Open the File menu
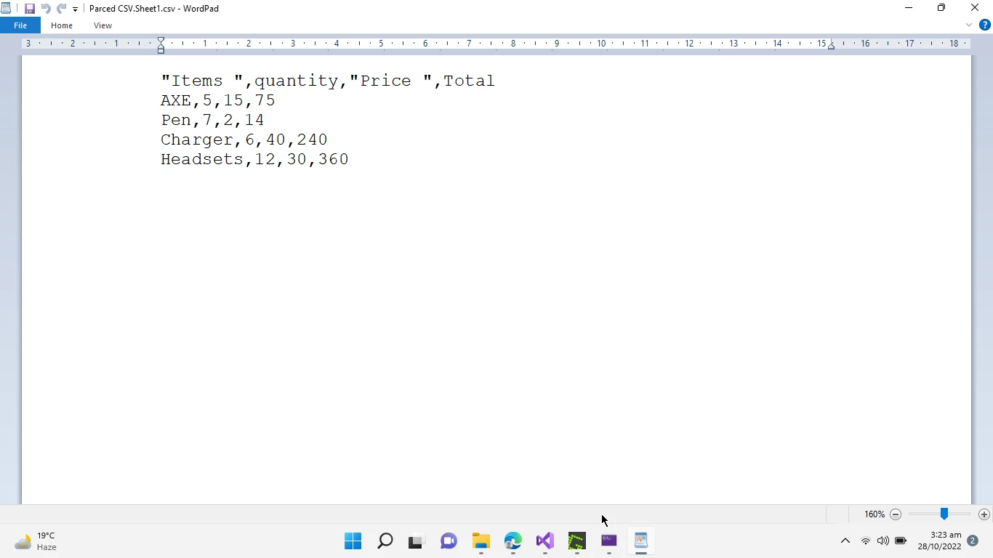Viewport: 993px width, 558px height. point(20,25)
